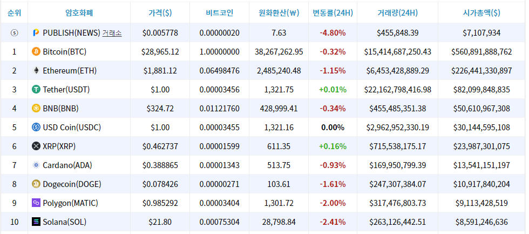The height and width of the screenshot is (234, 529).
Task: Open the Solana(SOL) name link
Action: pos(64,222)
